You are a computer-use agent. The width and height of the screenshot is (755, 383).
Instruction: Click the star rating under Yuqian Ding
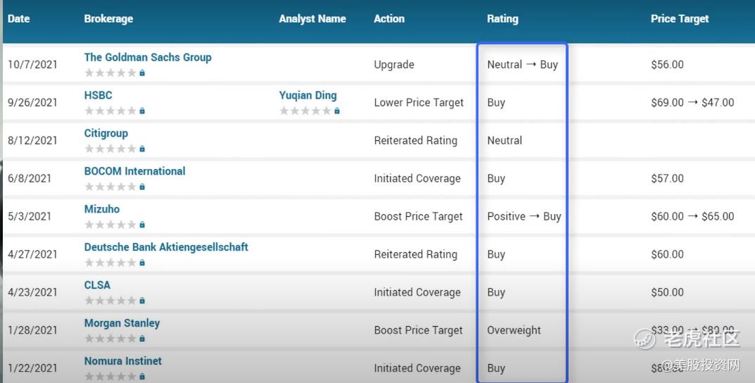[306, 111]
